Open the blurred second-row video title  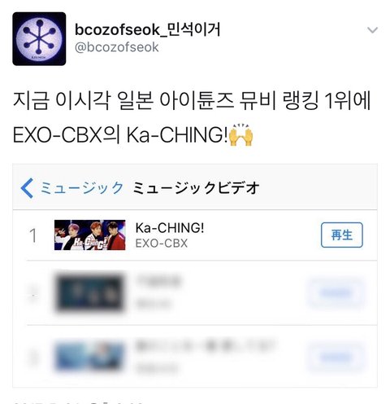pos(158,282)
